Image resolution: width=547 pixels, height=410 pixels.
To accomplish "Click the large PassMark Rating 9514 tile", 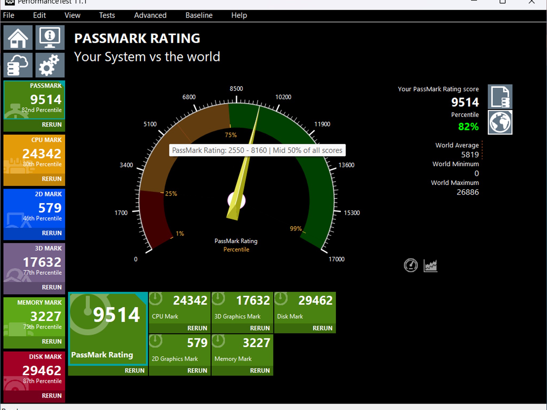I will [x=108, y=329].
